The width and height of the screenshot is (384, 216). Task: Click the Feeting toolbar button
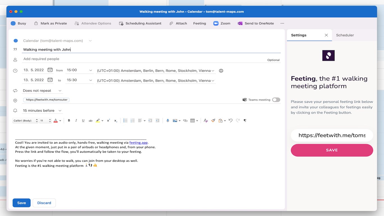200,23
